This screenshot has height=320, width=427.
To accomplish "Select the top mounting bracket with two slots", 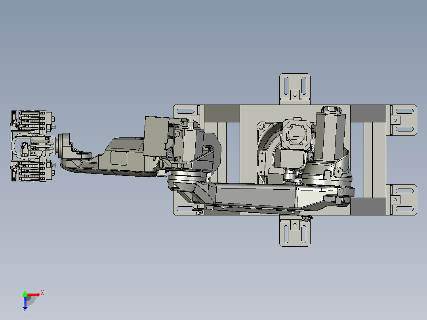I will coord(295,89).
